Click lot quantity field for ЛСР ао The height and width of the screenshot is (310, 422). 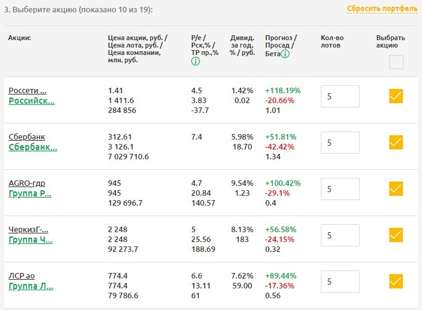(340, 281)
